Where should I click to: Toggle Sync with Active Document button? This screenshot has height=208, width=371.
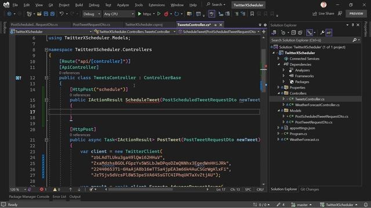309,32
